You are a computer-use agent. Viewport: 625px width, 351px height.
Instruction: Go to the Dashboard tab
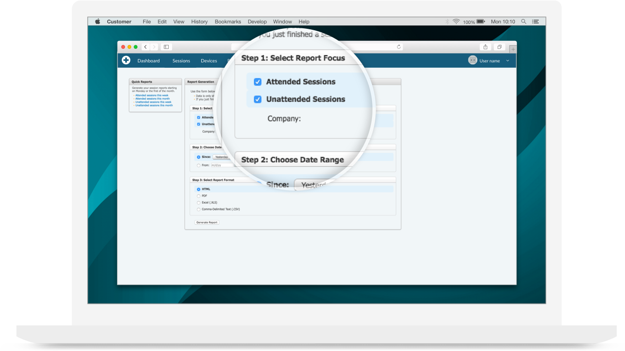[148, 61]
